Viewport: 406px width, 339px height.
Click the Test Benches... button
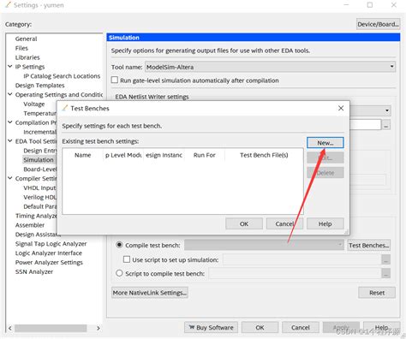(368, 245)
